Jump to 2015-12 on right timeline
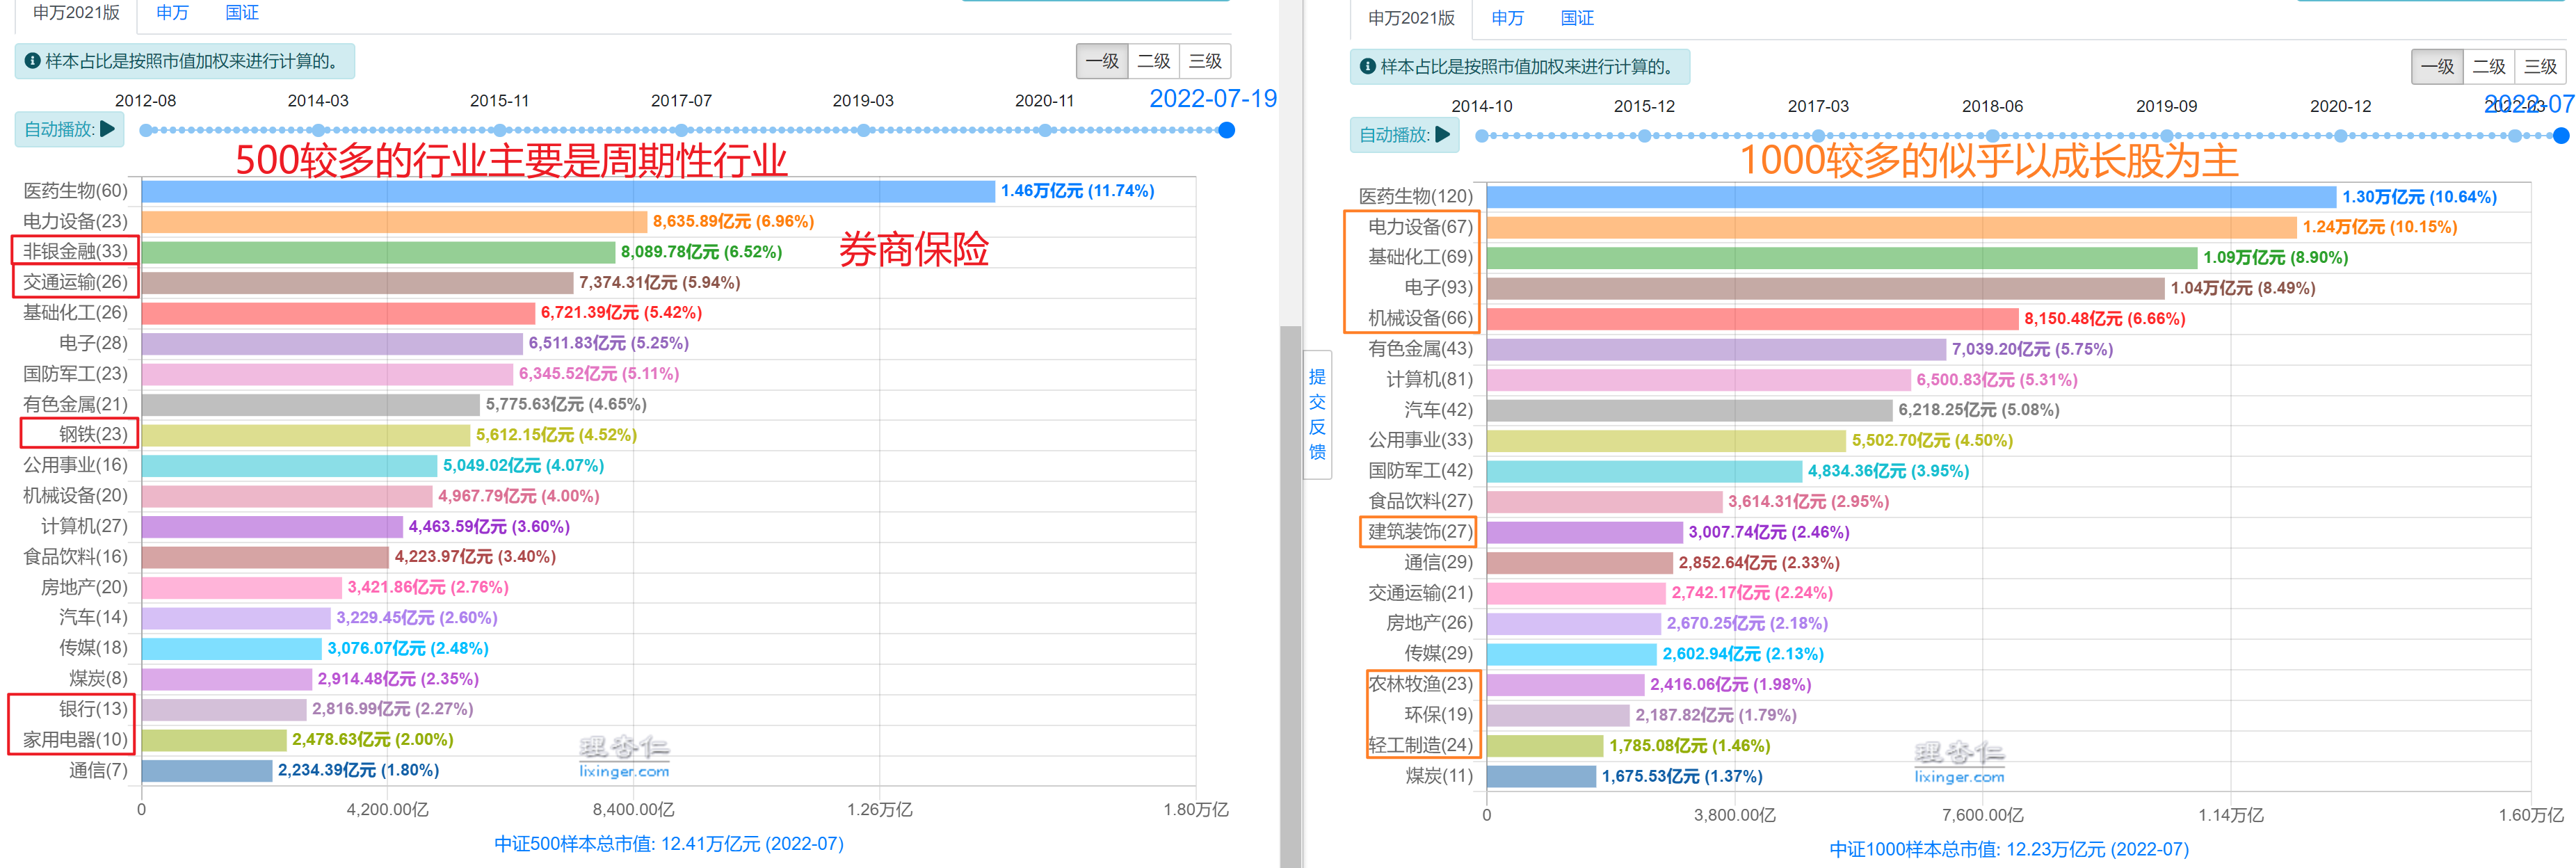 tap(1645, 136)
